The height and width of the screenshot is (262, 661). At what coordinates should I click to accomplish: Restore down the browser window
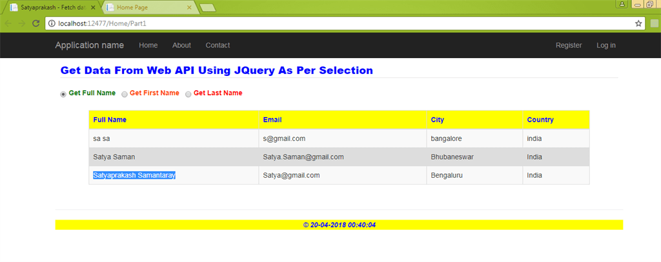tap(649, 5)
